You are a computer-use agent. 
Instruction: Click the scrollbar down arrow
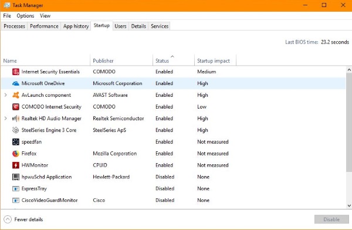pos(349,205)
